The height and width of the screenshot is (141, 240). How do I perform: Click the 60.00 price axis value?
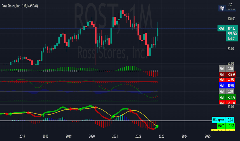click(x=231, y=63)
